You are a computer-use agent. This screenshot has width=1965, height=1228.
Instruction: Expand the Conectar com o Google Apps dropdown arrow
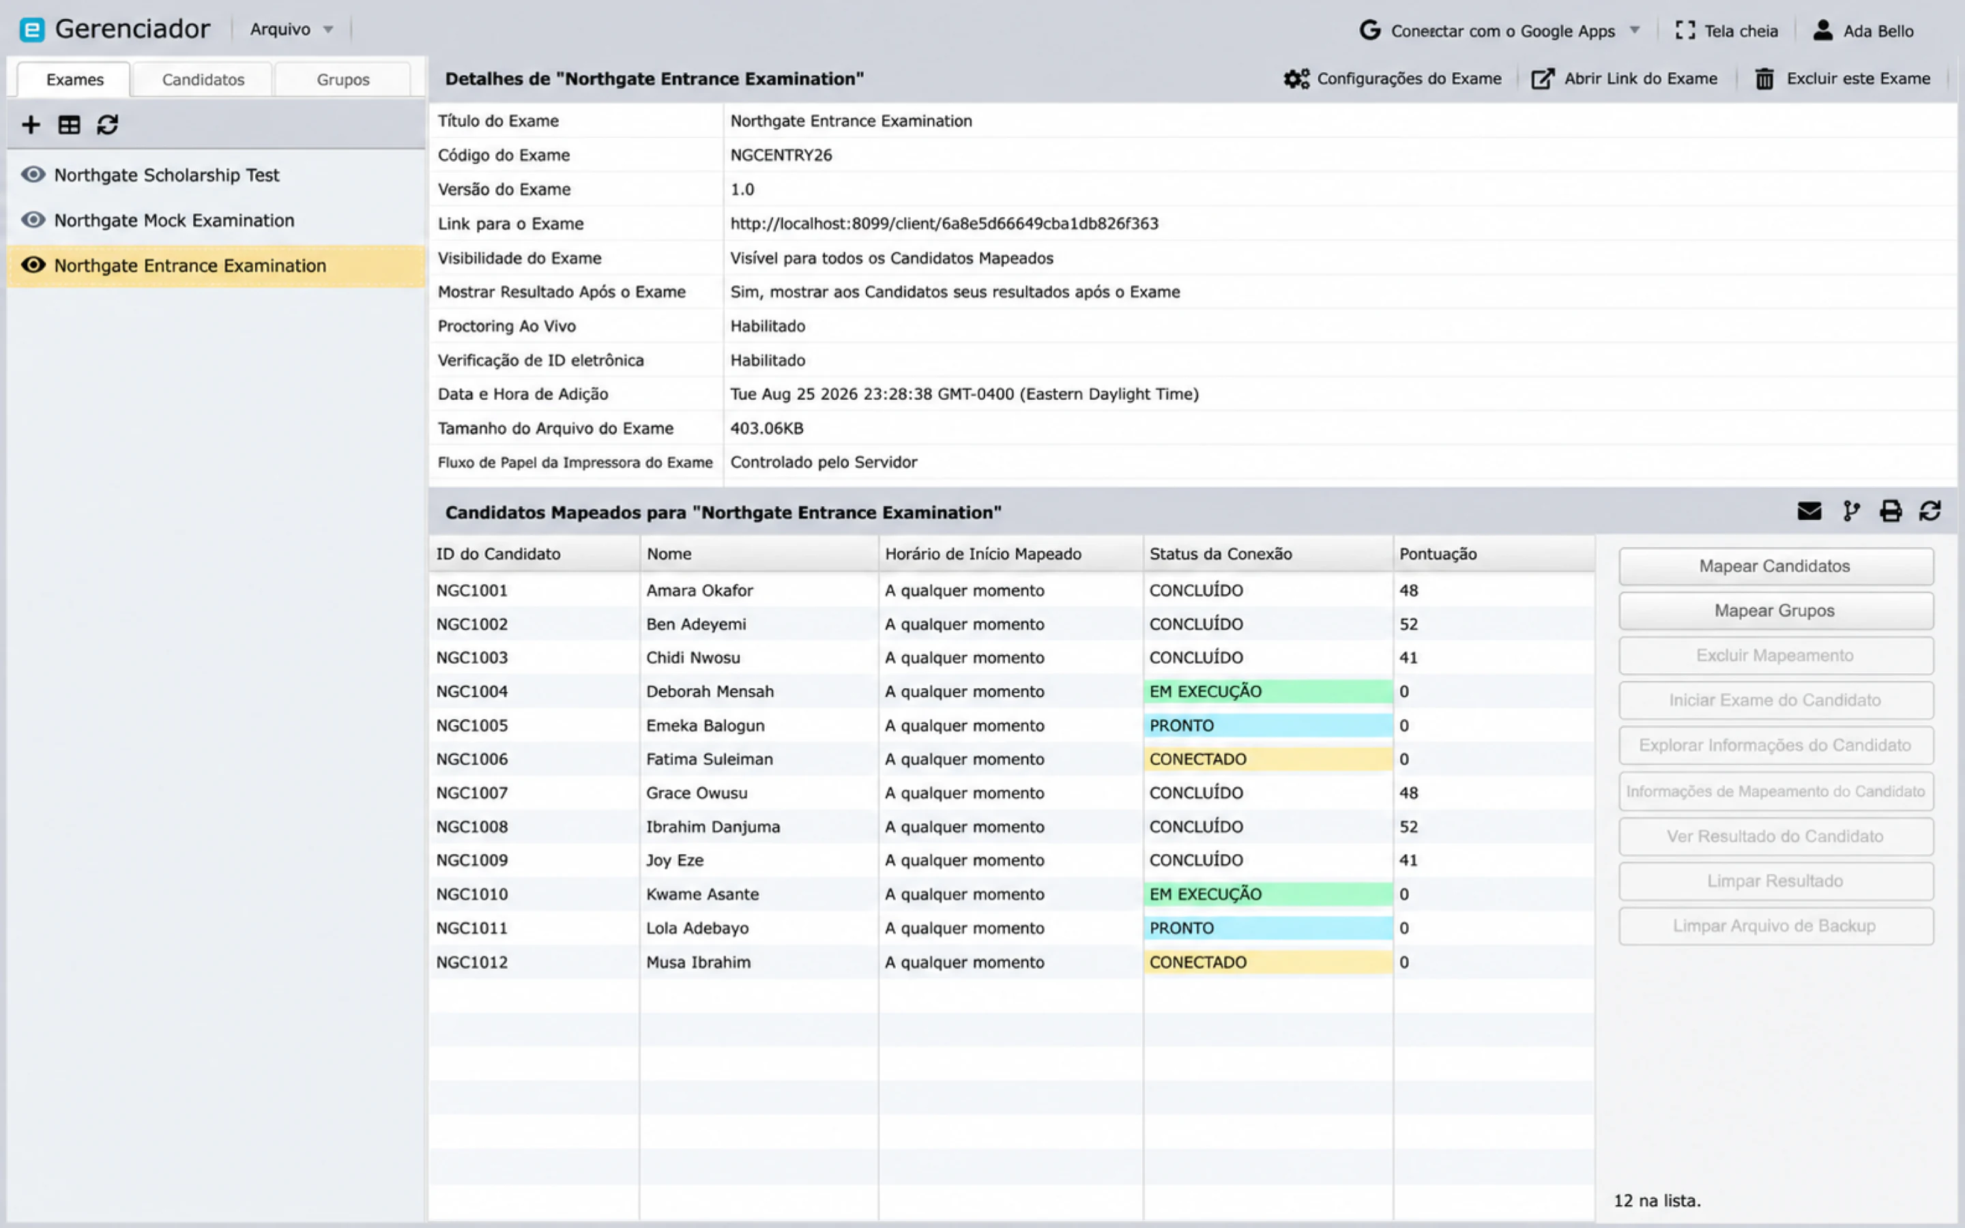[x=1635, y=30]
